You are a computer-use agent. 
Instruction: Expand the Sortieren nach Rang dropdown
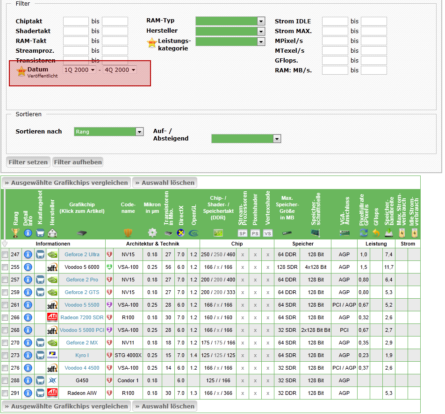click(x=108, y=132)
